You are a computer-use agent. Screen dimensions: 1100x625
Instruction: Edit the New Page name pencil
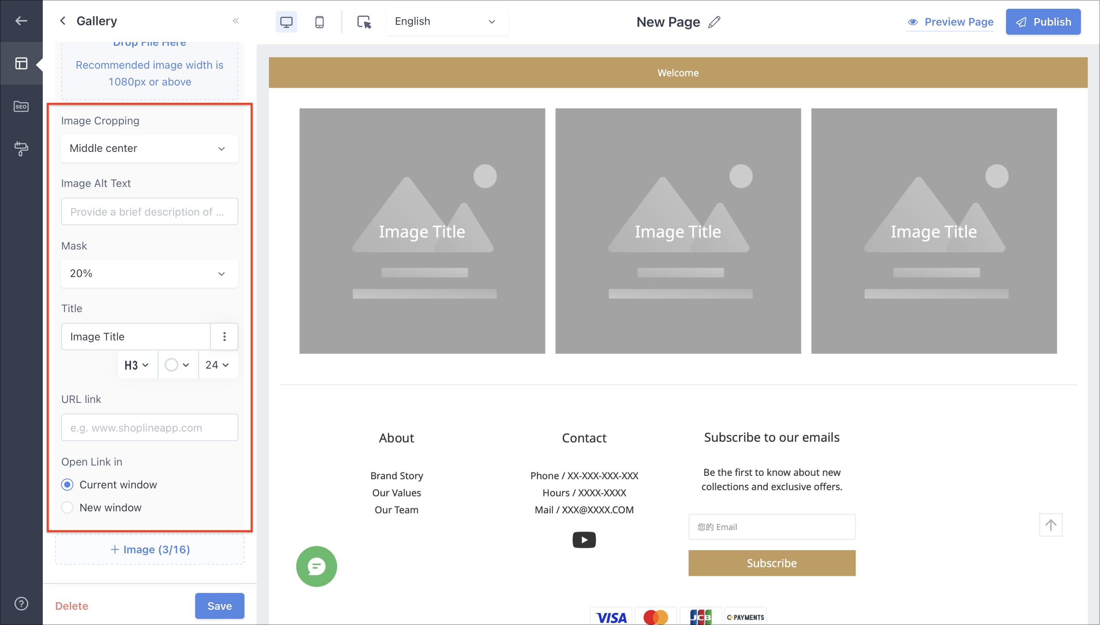[714, 21]
